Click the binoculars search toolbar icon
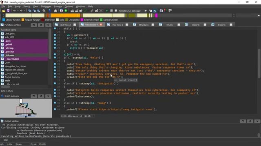This screenshot has width=261, height=146. pyautogui.click(x=55, y=11)
